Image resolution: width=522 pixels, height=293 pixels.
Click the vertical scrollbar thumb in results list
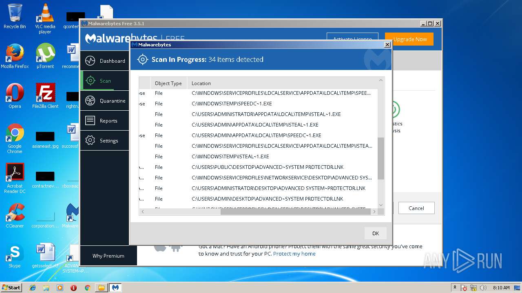pyautogui.click(x=381, y=158)
